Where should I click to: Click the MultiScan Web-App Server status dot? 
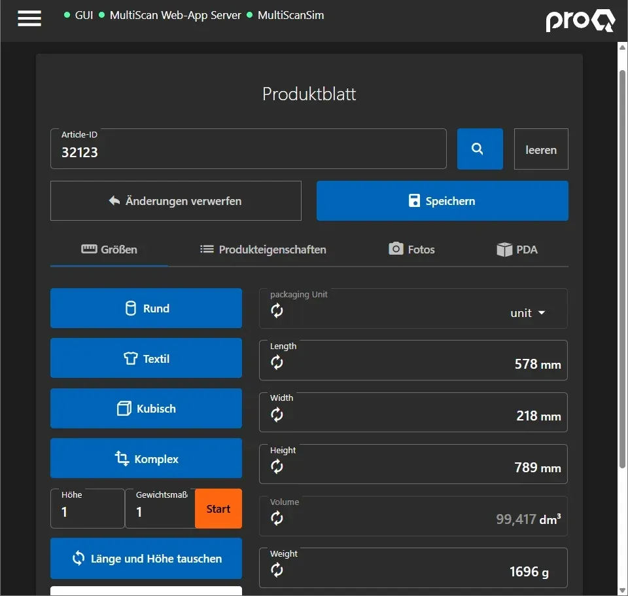pos(102,15)
